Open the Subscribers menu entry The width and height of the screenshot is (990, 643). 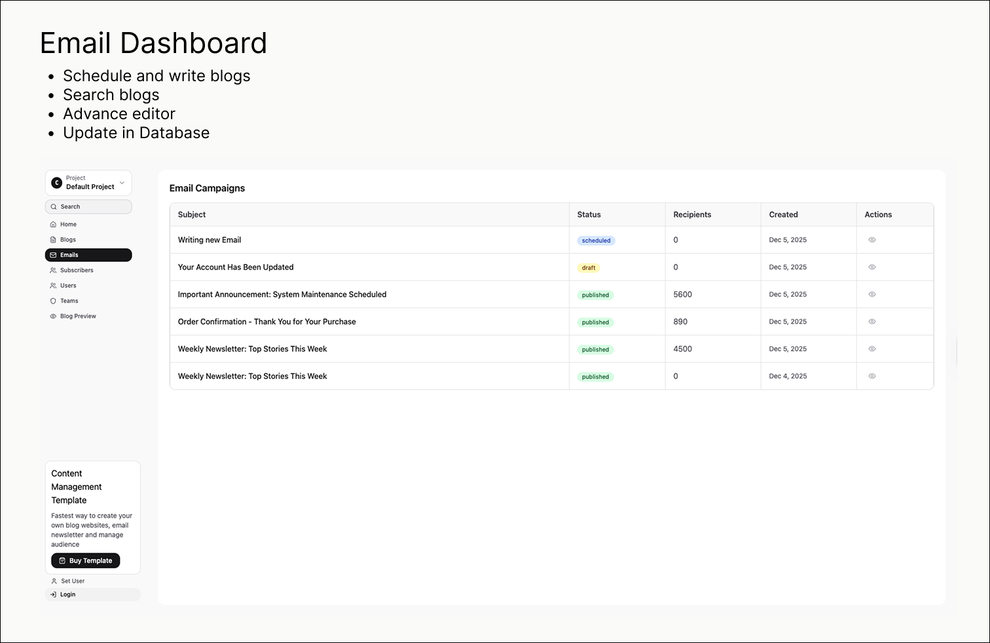[77, 270]
